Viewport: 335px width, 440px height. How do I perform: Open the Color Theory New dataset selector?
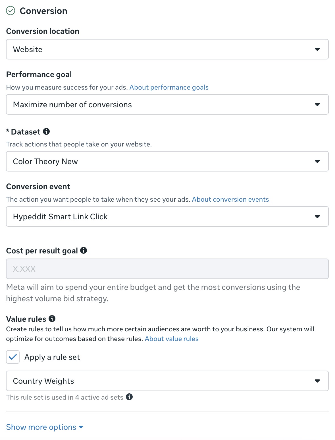tap(167, 161)
